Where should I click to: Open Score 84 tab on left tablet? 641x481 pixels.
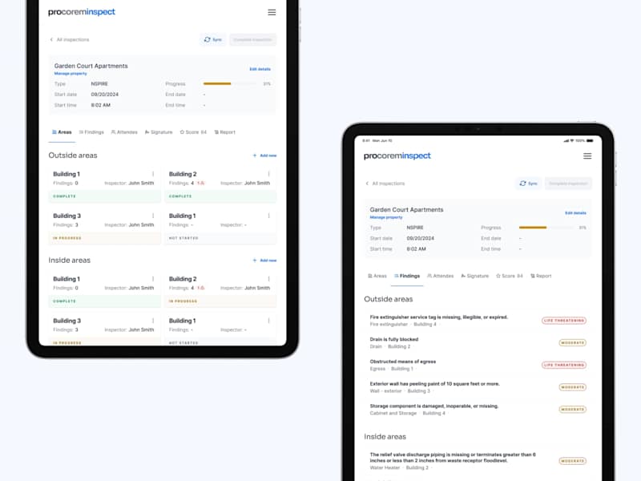[x=193, y=132]
